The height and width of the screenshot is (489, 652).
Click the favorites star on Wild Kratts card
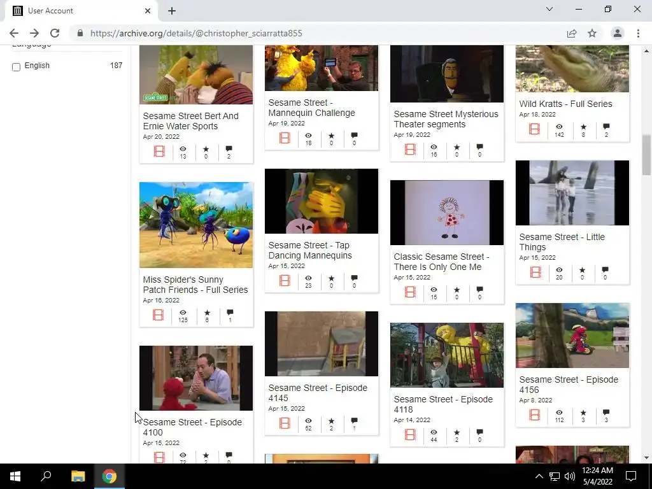tap(583, 127)
